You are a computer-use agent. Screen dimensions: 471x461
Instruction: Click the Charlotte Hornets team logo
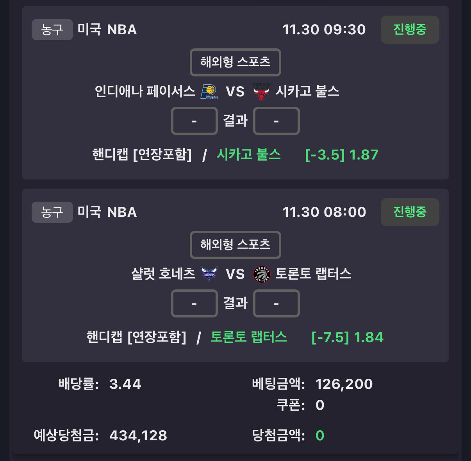pos(209,274)
